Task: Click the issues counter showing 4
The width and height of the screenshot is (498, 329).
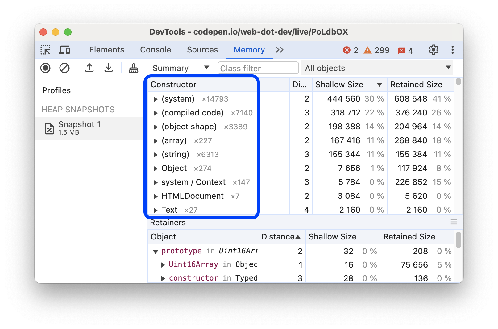Action: point(405,50)
